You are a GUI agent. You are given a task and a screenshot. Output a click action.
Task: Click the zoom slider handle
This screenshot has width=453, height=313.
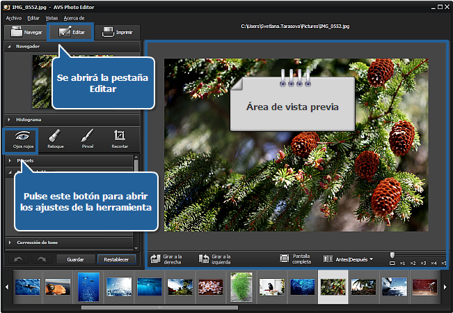[x=392, y=255]
